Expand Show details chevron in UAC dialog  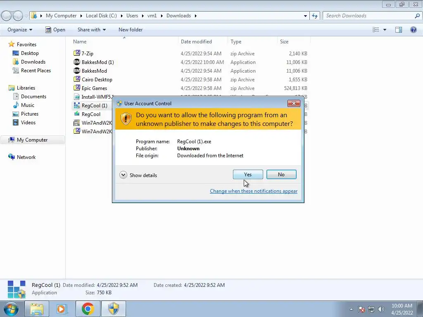point(123,175)
